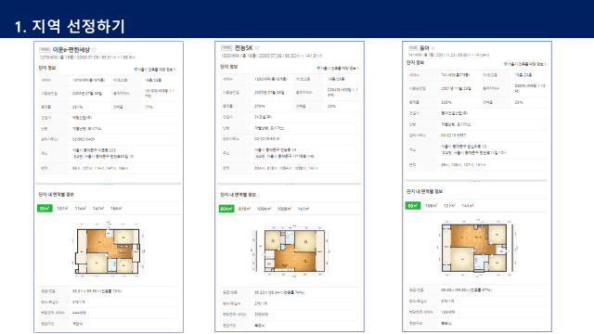Select the 109A㎡ tab in 전농SK card
Image resolution: width=594 pixels, height=334 pixels.
tap(264, 209)
